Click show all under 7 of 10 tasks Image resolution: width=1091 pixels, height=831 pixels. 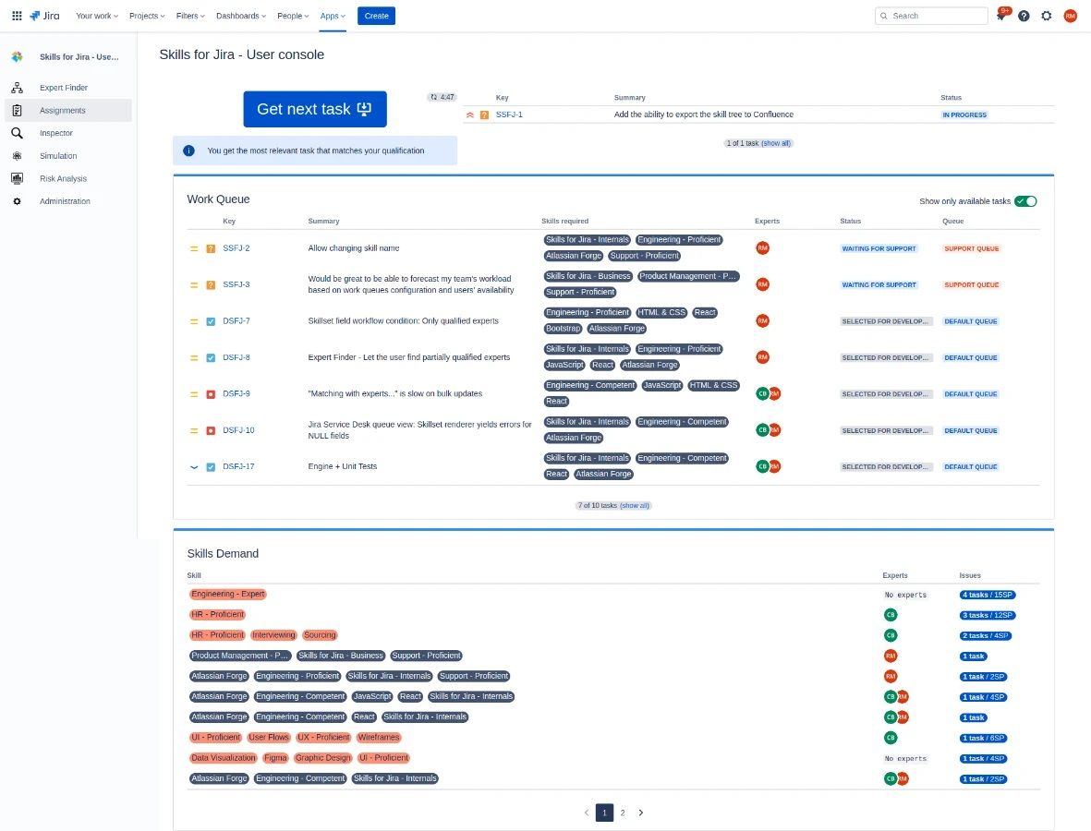635,506
